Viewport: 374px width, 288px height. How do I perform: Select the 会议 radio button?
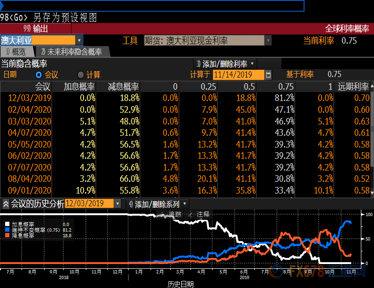point(38,75)
